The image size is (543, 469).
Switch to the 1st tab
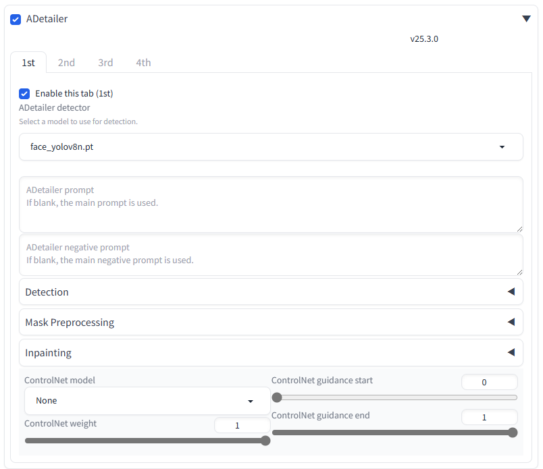point(28,63)
